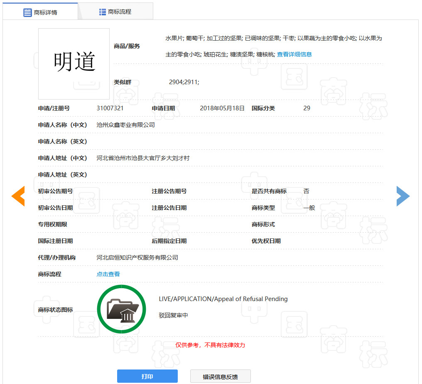Click the blue right arrow to view next trademark

tap(403, 196)
